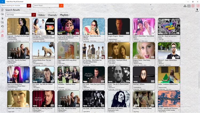Open 'Super English VEVO song' thumbnail

coord(69,51)
